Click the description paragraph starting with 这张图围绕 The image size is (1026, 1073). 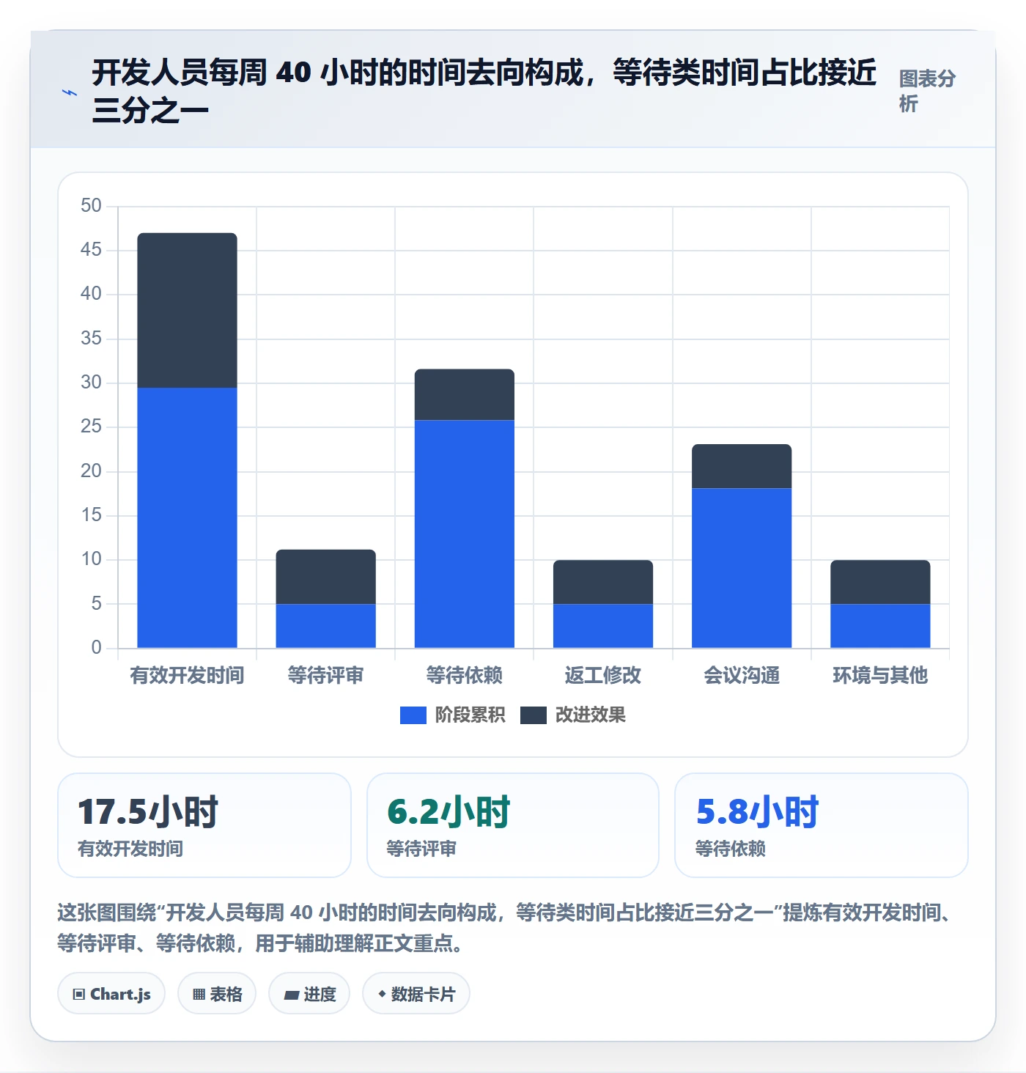(x=506, y=928)
